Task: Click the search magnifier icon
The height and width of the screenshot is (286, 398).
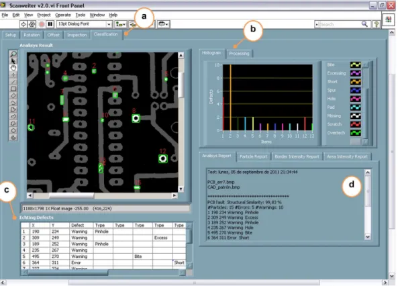Action: tap(364, 24)
